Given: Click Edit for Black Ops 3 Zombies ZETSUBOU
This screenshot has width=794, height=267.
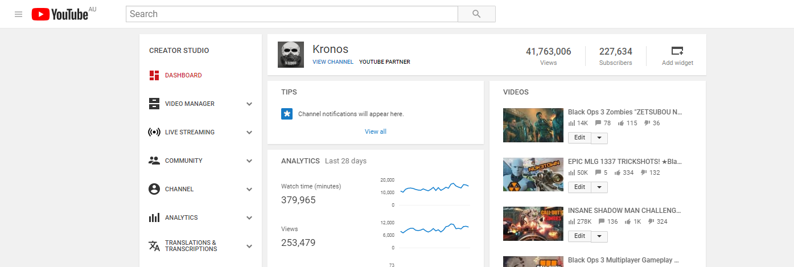Looking at the screenshot, I should (x=579, y=138).
